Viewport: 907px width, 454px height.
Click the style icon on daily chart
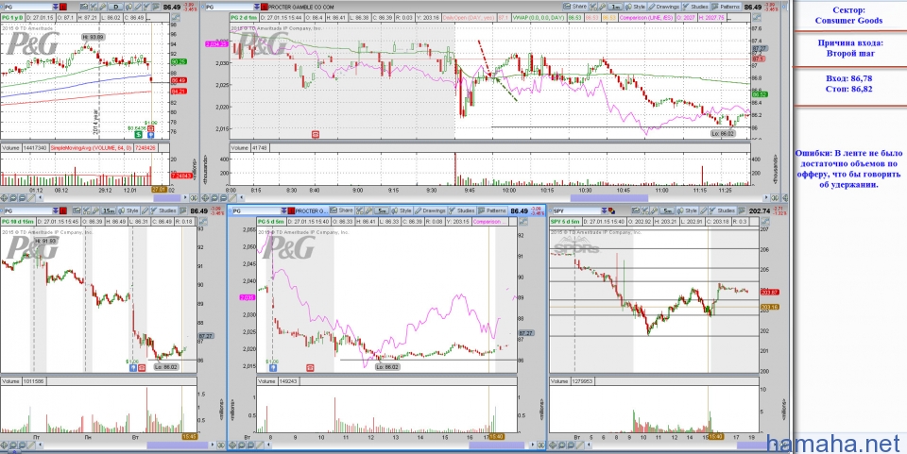pos(129,7)
